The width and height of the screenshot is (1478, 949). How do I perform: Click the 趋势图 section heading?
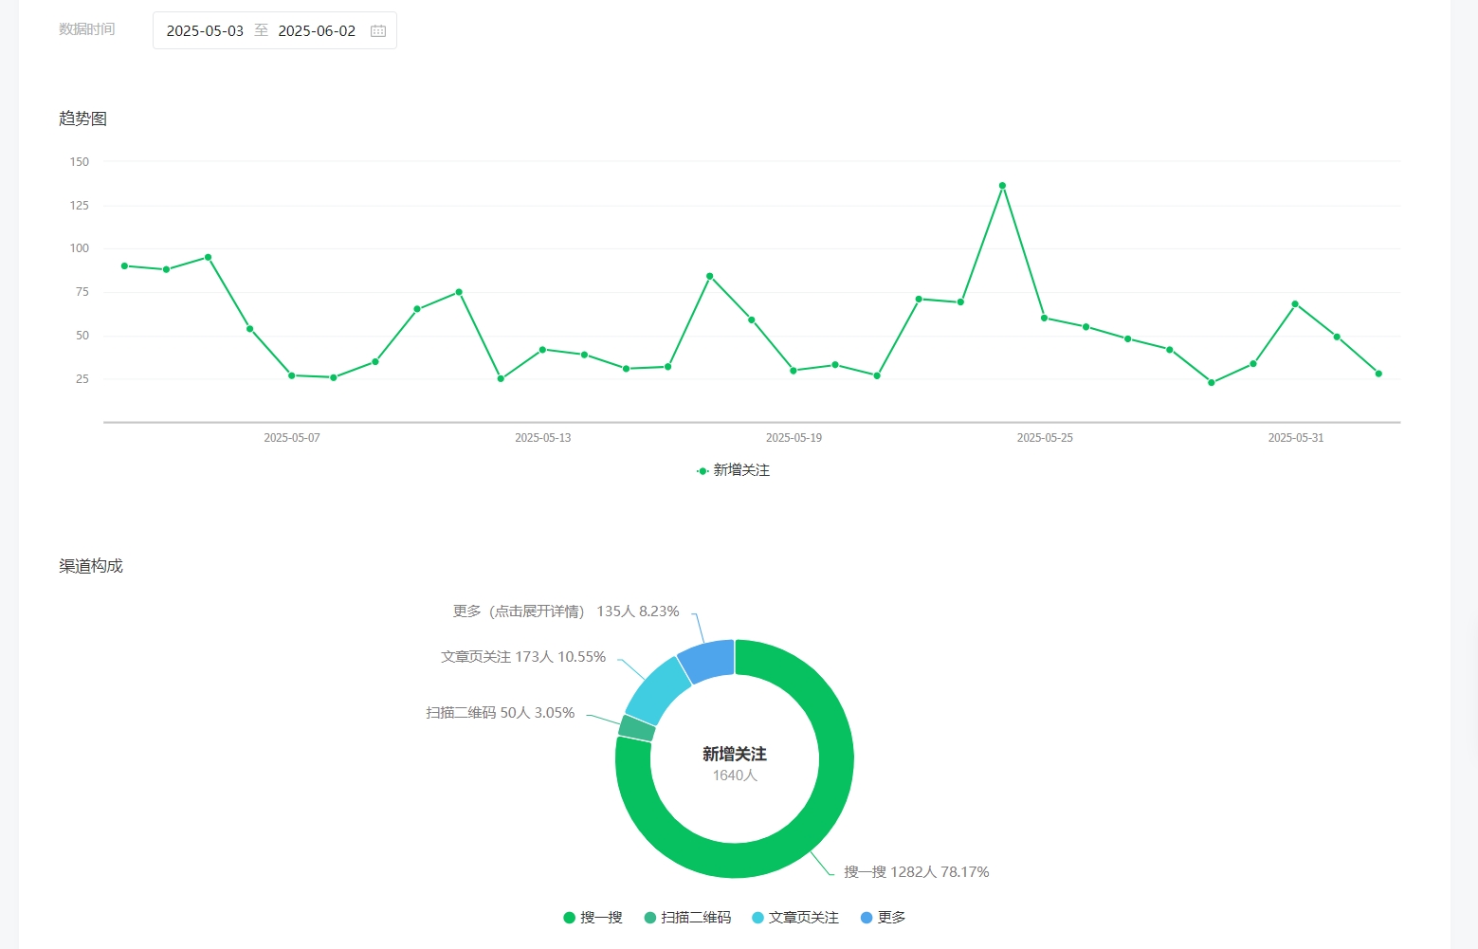tap(82, 119)
